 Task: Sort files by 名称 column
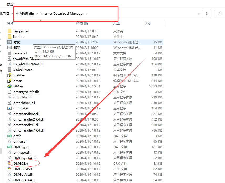10,23
